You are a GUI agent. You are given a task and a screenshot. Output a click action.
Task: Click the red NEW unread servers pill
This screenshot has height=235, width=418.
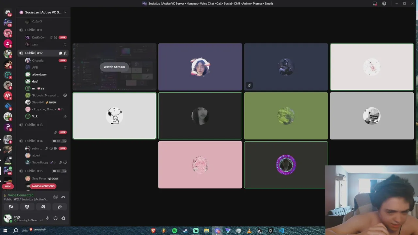tap(8, 187)
